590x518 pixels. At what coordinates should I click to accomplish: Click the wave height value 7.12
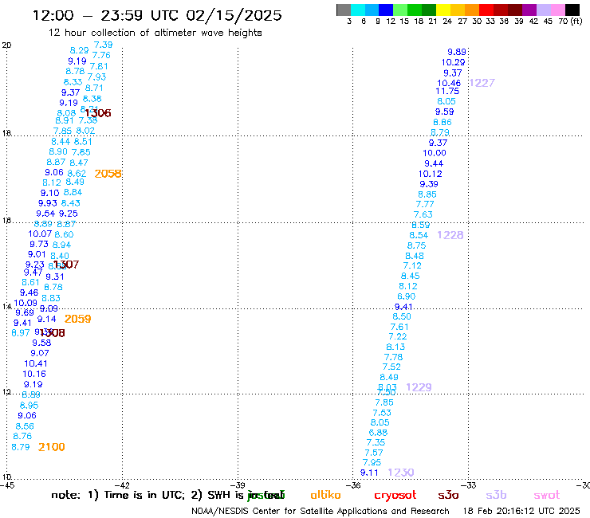[412, 265]
